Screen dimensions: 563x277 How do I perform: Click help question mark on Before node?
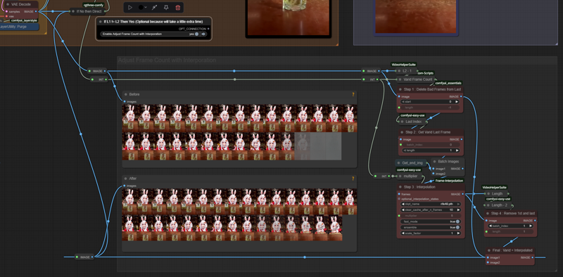[x=353, y=94]
